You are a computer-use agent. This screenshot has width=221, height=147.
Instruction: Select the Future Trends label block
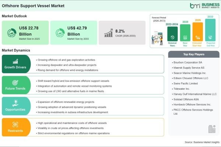click(x=16, y=85)
